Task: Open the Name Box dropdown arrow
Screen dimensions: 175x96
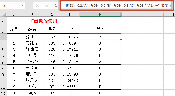Action: click(23, 5)
